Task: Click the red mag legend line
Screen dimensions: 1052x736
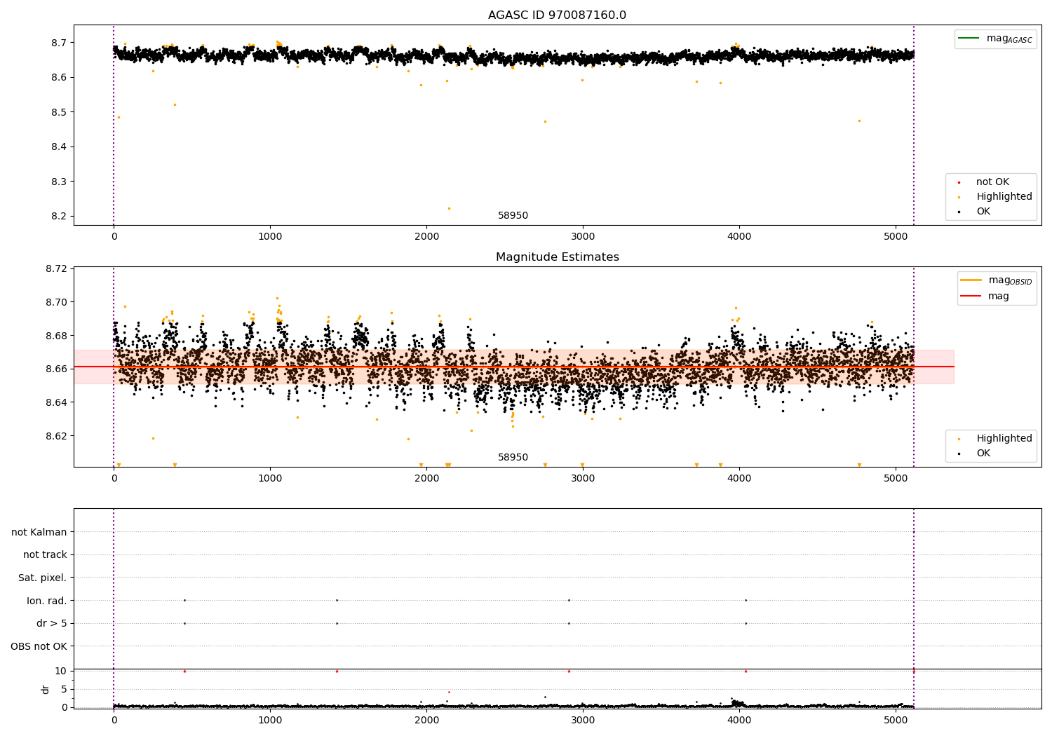Action: click(971, 297)
